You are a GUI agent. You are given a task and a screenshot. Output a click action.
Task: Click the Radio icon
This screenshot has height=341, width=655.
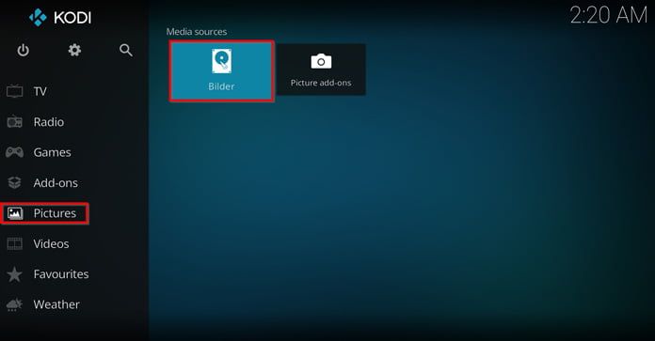[15, 122]
